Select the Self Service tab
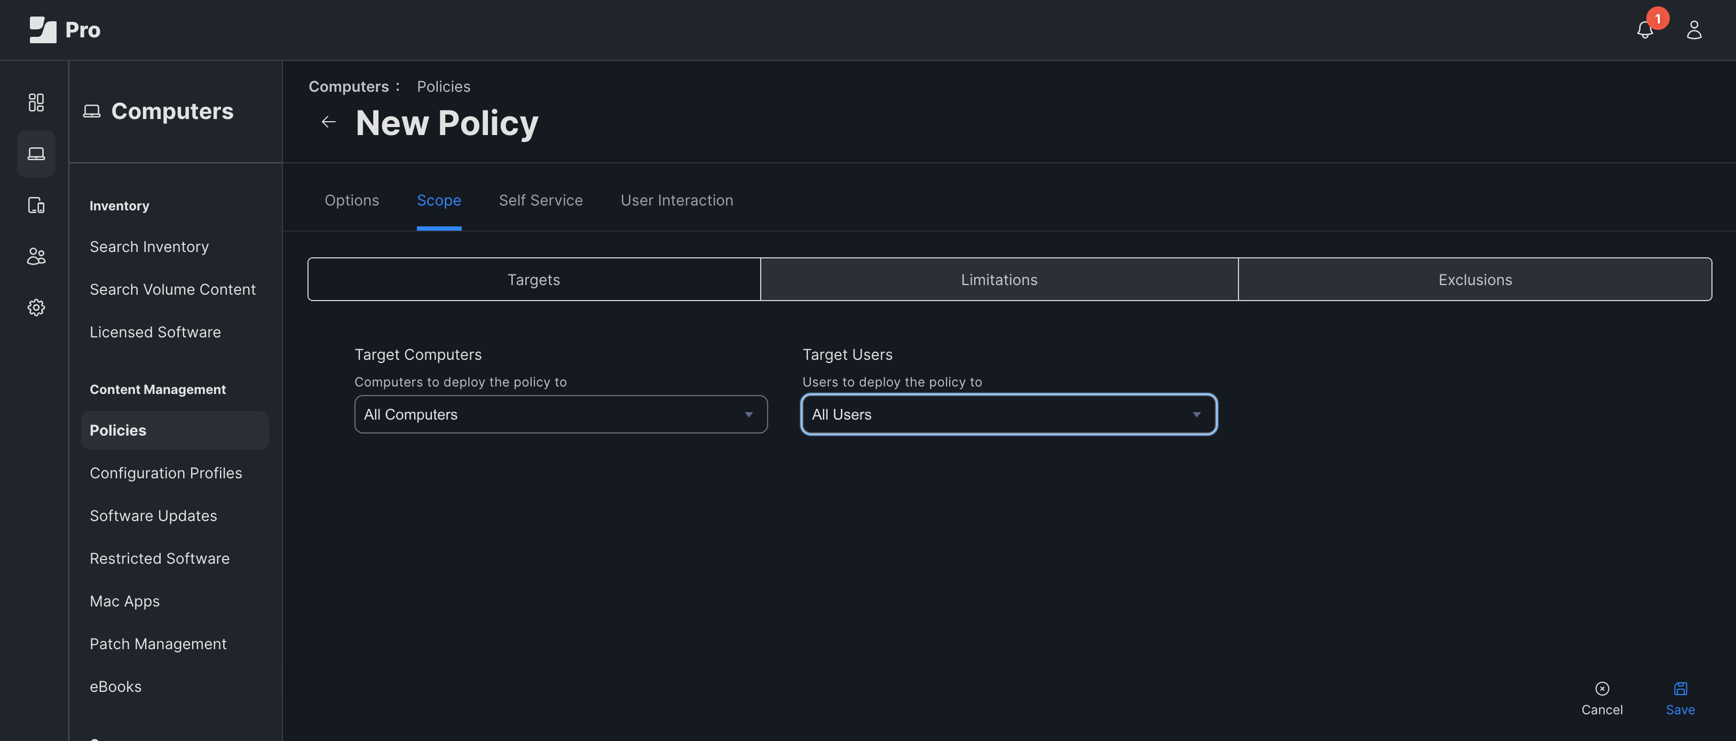The image size is (1736, 741). click(540, 199)
